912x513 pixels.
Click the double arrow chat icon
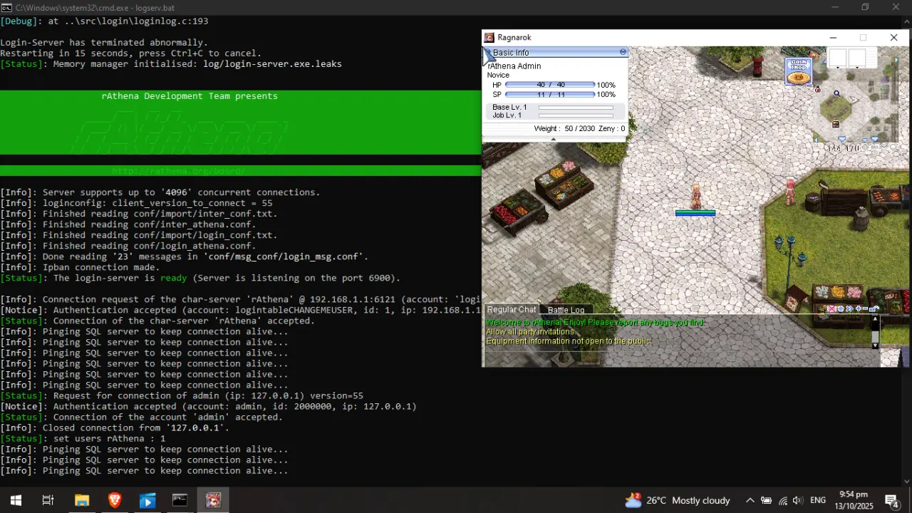pos(849,309)
